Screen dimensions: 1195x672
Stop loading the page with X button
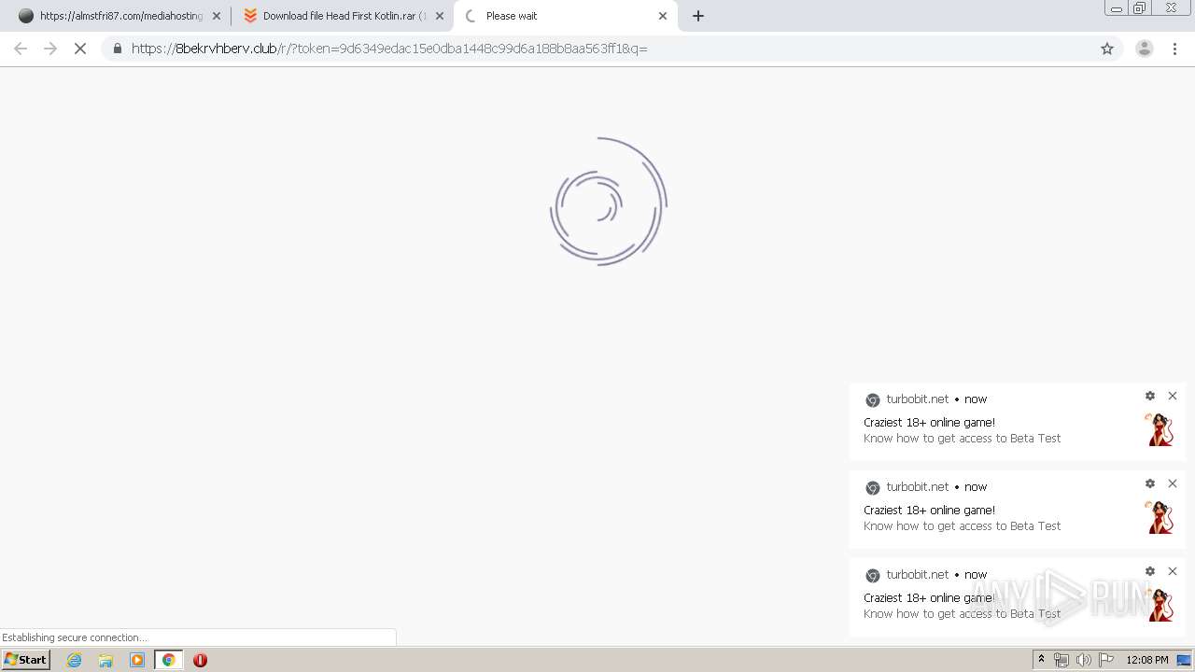(80, 49)
